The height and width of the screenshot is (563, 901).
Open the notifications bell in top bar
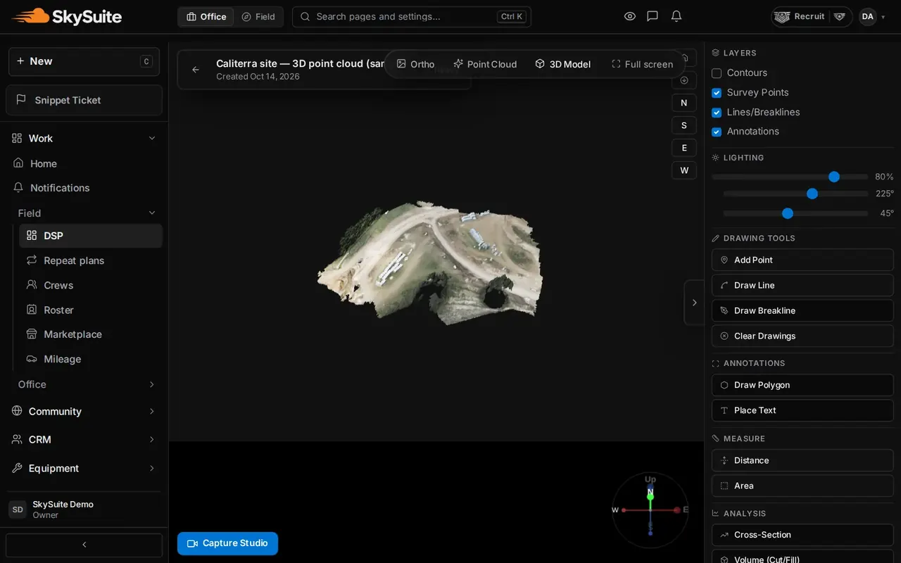click(x=676, y=16)
